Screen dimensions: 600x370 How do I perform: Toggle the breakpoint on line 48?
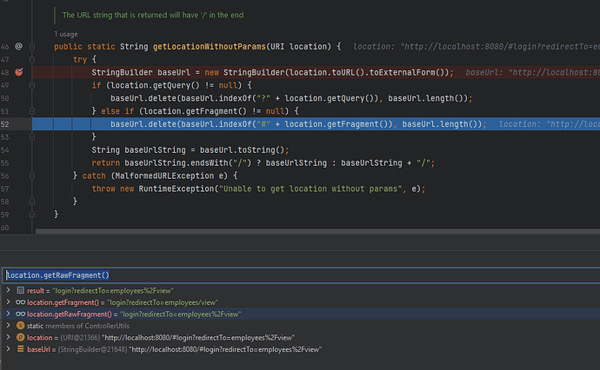pyautogui.click(x=19, y=72)
